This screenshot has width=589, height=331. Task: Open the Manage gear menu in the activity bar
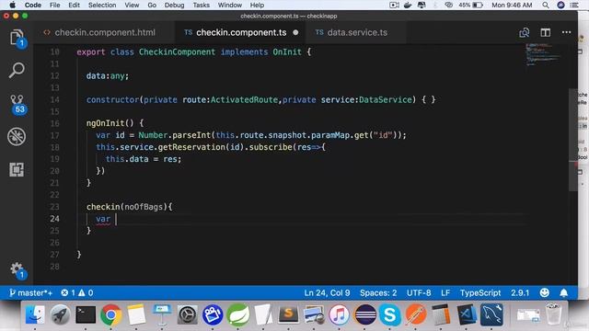17,269
